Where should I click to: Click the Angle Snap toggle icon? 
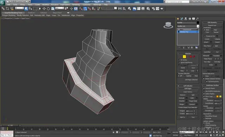tap(85, 8)
